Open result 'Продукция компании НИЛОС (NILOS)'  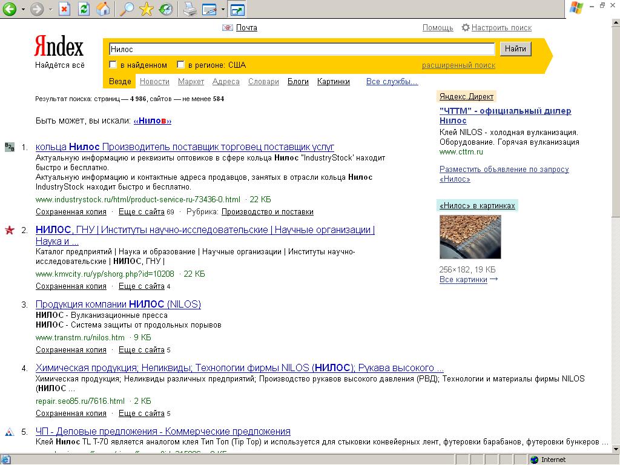[118, 305]
